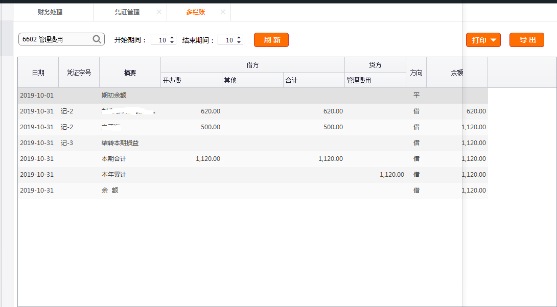Screen dimensions: 557x307
Task: Click the 日期 column header
Action: point(38,73)
